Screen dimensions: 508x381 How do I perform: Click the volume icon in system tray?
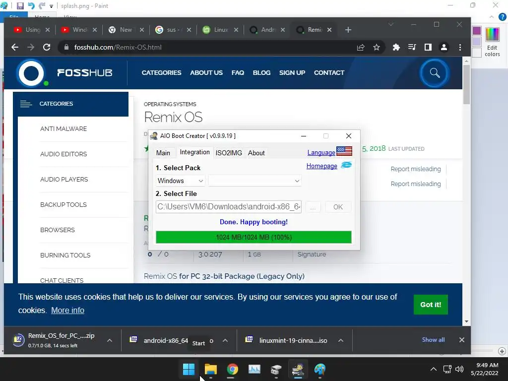coord(459,369)
